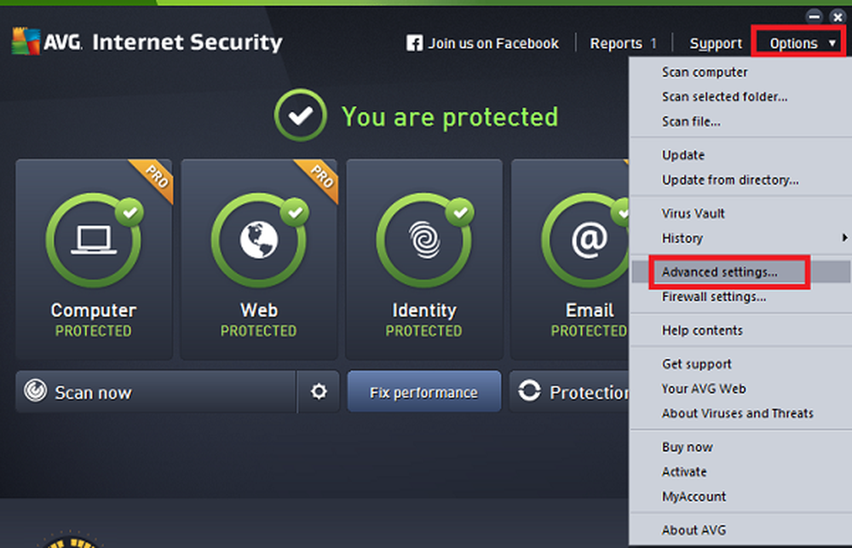Click the AVG logo icon
This screenshot has width=852, height=548.
pyautogui.click(x=26, y=41)
